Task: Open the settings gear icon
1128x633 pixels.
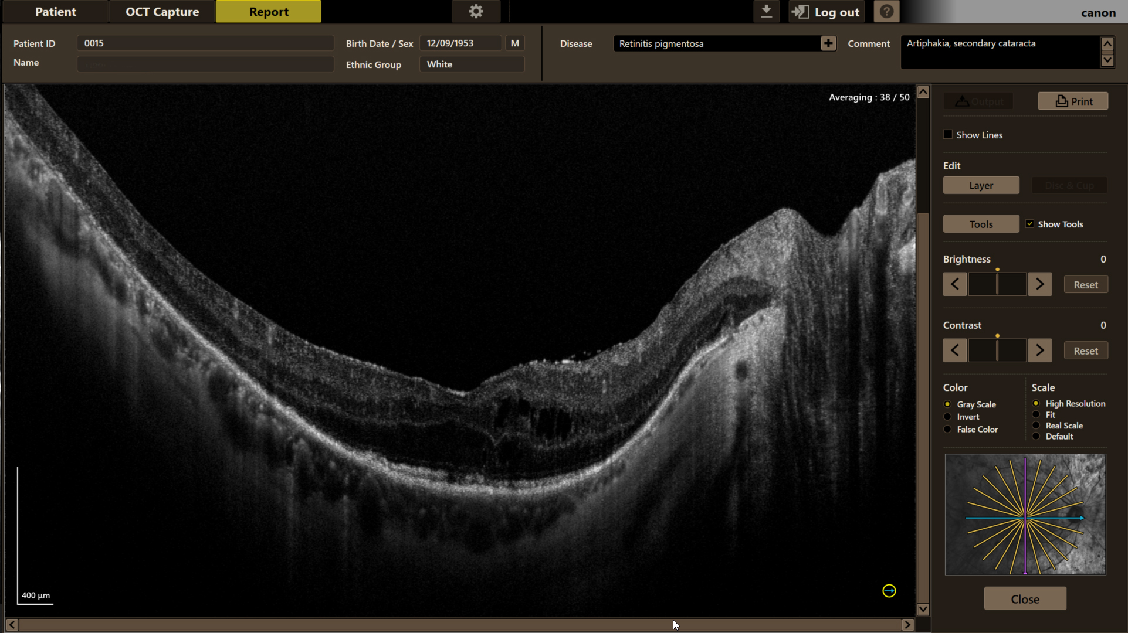Action: pyautogui.click(x=476, y=12)
